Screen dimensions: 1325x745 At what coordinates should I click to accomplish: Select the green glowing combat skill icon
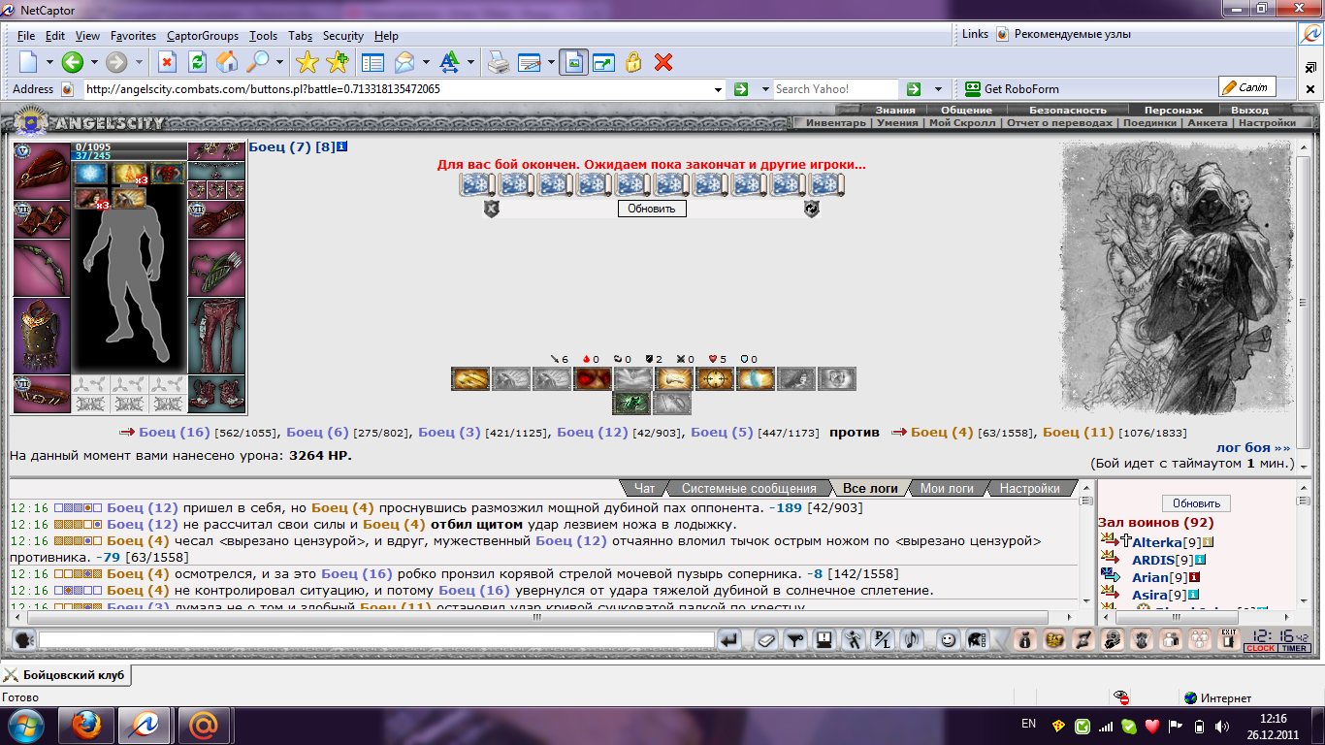pyautogui.click(x=631, y=403)
